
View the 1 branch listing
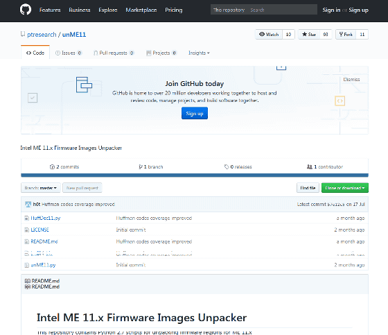pyautogui.click(x=151, y=166)
